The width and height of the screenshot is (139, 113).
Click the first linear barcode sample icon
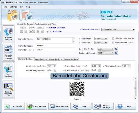pyautogui.click(x=24, y=28)
